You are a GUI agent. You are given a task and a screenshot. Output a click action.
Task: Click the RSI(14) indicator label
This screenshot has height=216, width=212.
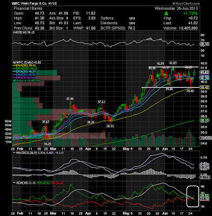point(24,32)
